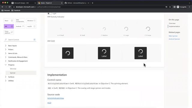Close the Microsoft Design - iOS tab
This screenshot has width=192, height=108.
coord(35,3)
